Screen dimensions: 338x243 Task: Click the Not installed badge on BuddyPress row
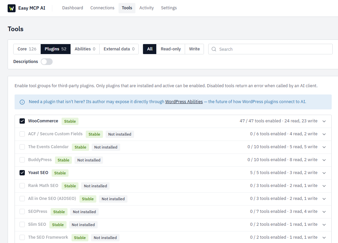(x=89, y=160)
